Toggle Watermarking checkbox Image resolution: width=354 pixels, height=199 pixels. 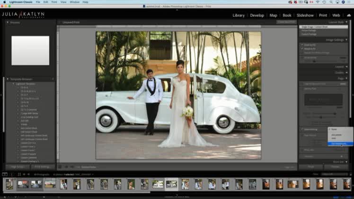coord(302,129)
